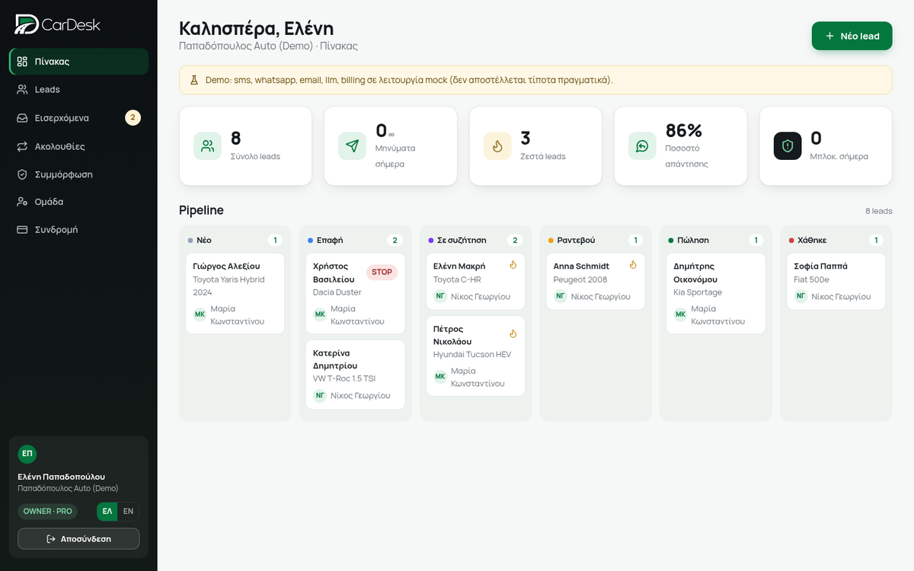Viewport: 914px width, 571px height.
Task: Click the Ελένη Παπαδοπούλου user name
Action: (62, 477)
